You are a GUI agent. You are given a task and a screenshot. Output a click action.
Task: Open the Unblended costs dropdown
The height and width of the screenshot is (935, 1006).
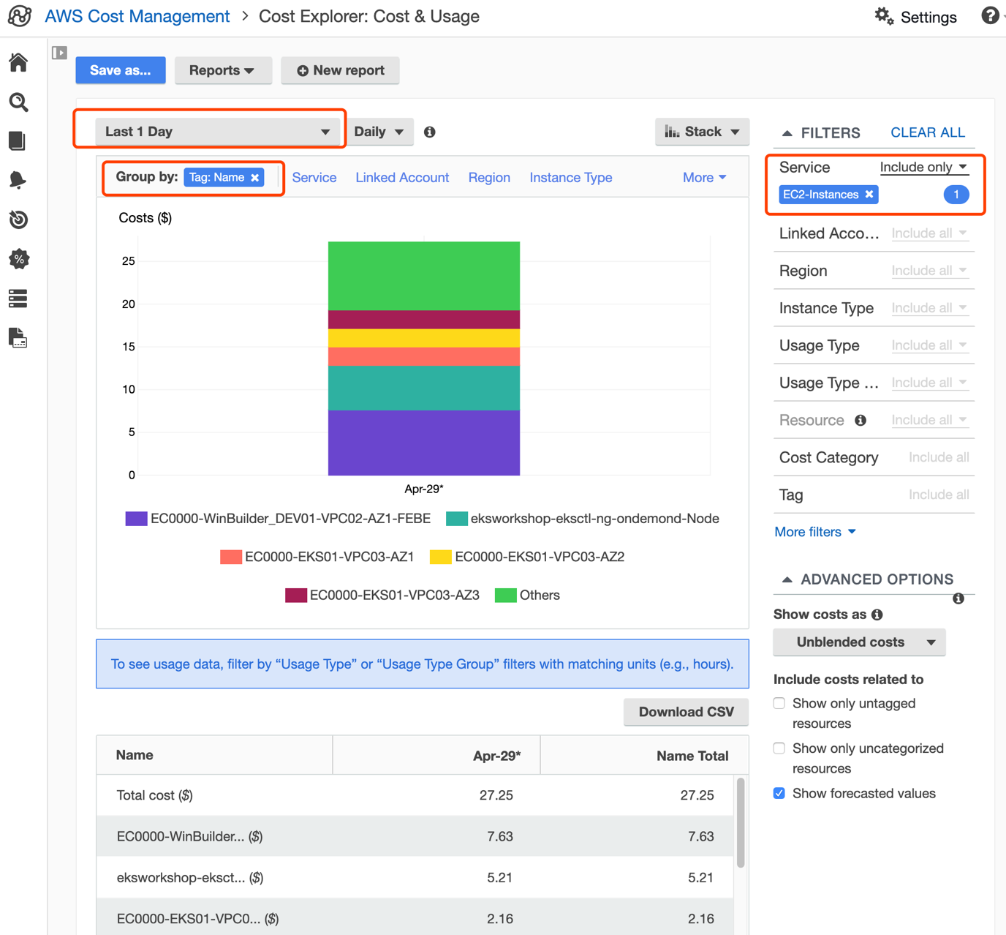(859, 642)
